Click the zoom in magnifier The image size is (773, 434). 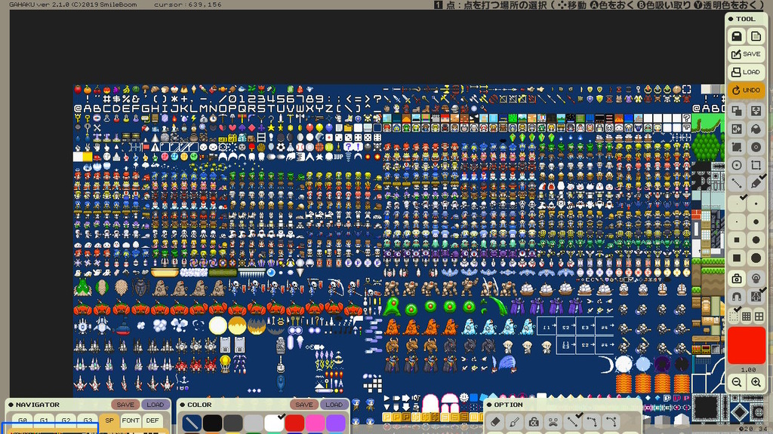click(756, 382)
